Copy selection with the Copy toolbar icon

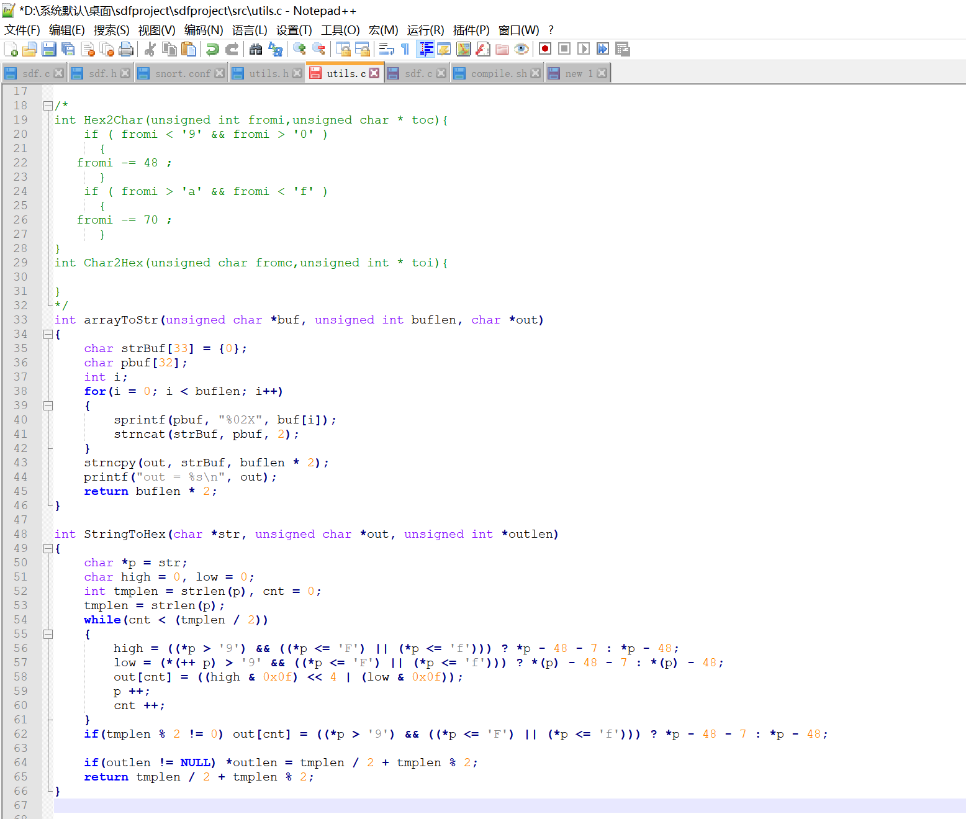tap(169, 49)
